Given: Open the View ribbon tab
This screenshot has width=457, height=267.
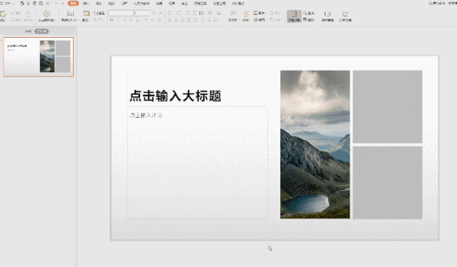Looking at the screenshot, I should 172,4.
